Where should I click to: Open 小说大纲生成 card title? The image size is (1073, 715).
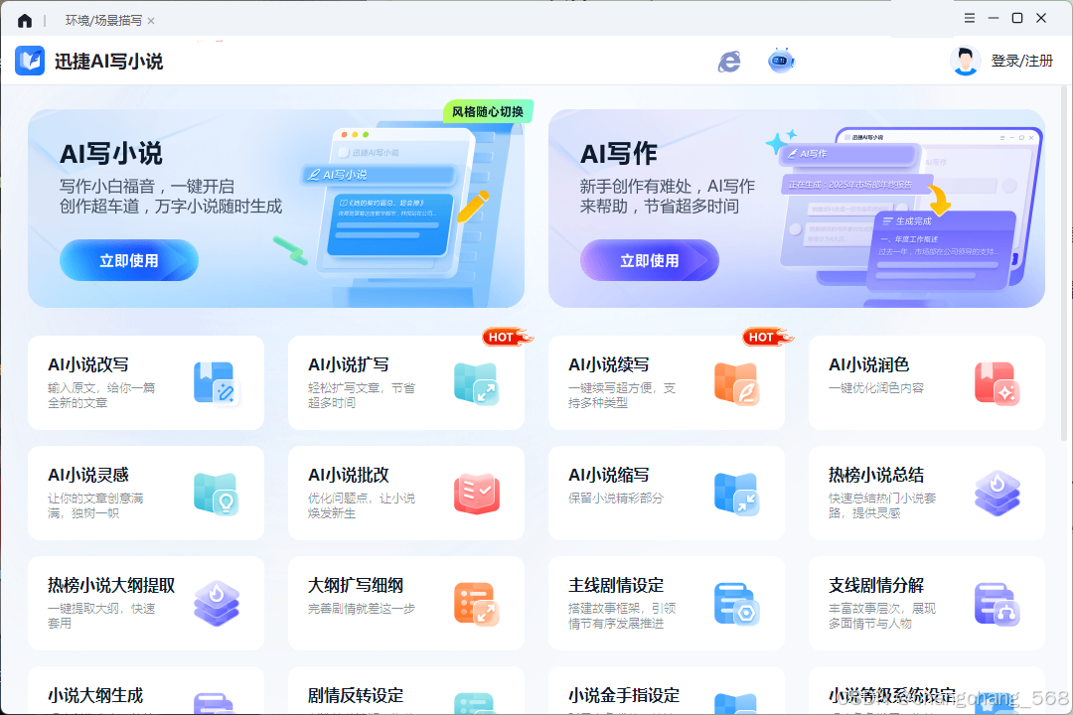95,695
